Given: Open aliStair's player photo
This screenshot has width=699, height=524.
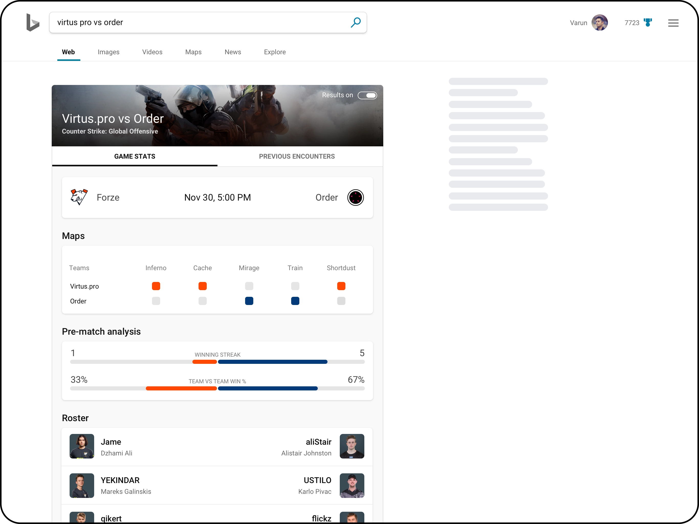Looking at the screenshot, I should [352, 446].
